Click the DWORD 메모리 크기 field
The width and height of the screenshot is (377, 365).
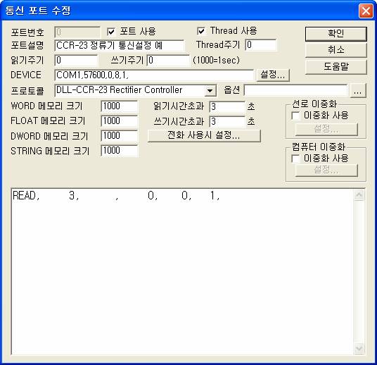[x=120, y=136]
